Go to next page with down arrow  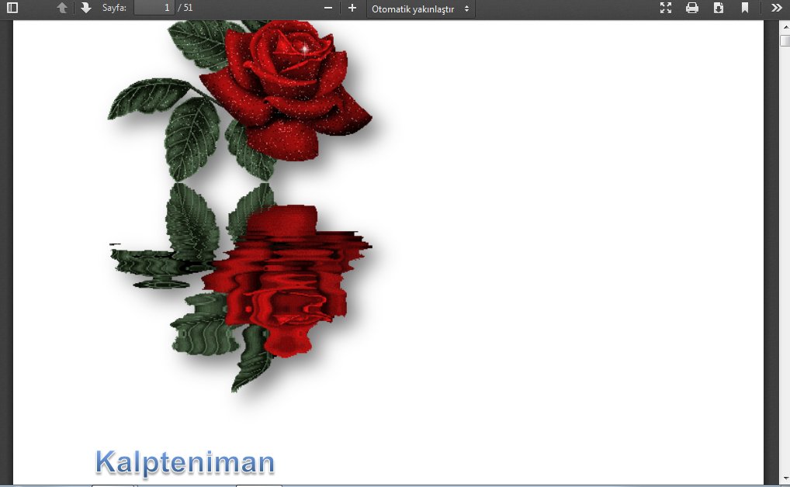(86, 8)
